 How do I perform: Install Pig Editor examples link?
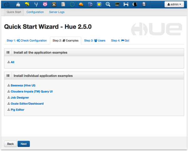point(18,110)
